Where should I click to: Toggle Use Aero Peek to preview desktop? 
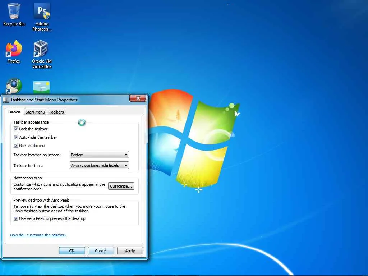click(16, 218)
